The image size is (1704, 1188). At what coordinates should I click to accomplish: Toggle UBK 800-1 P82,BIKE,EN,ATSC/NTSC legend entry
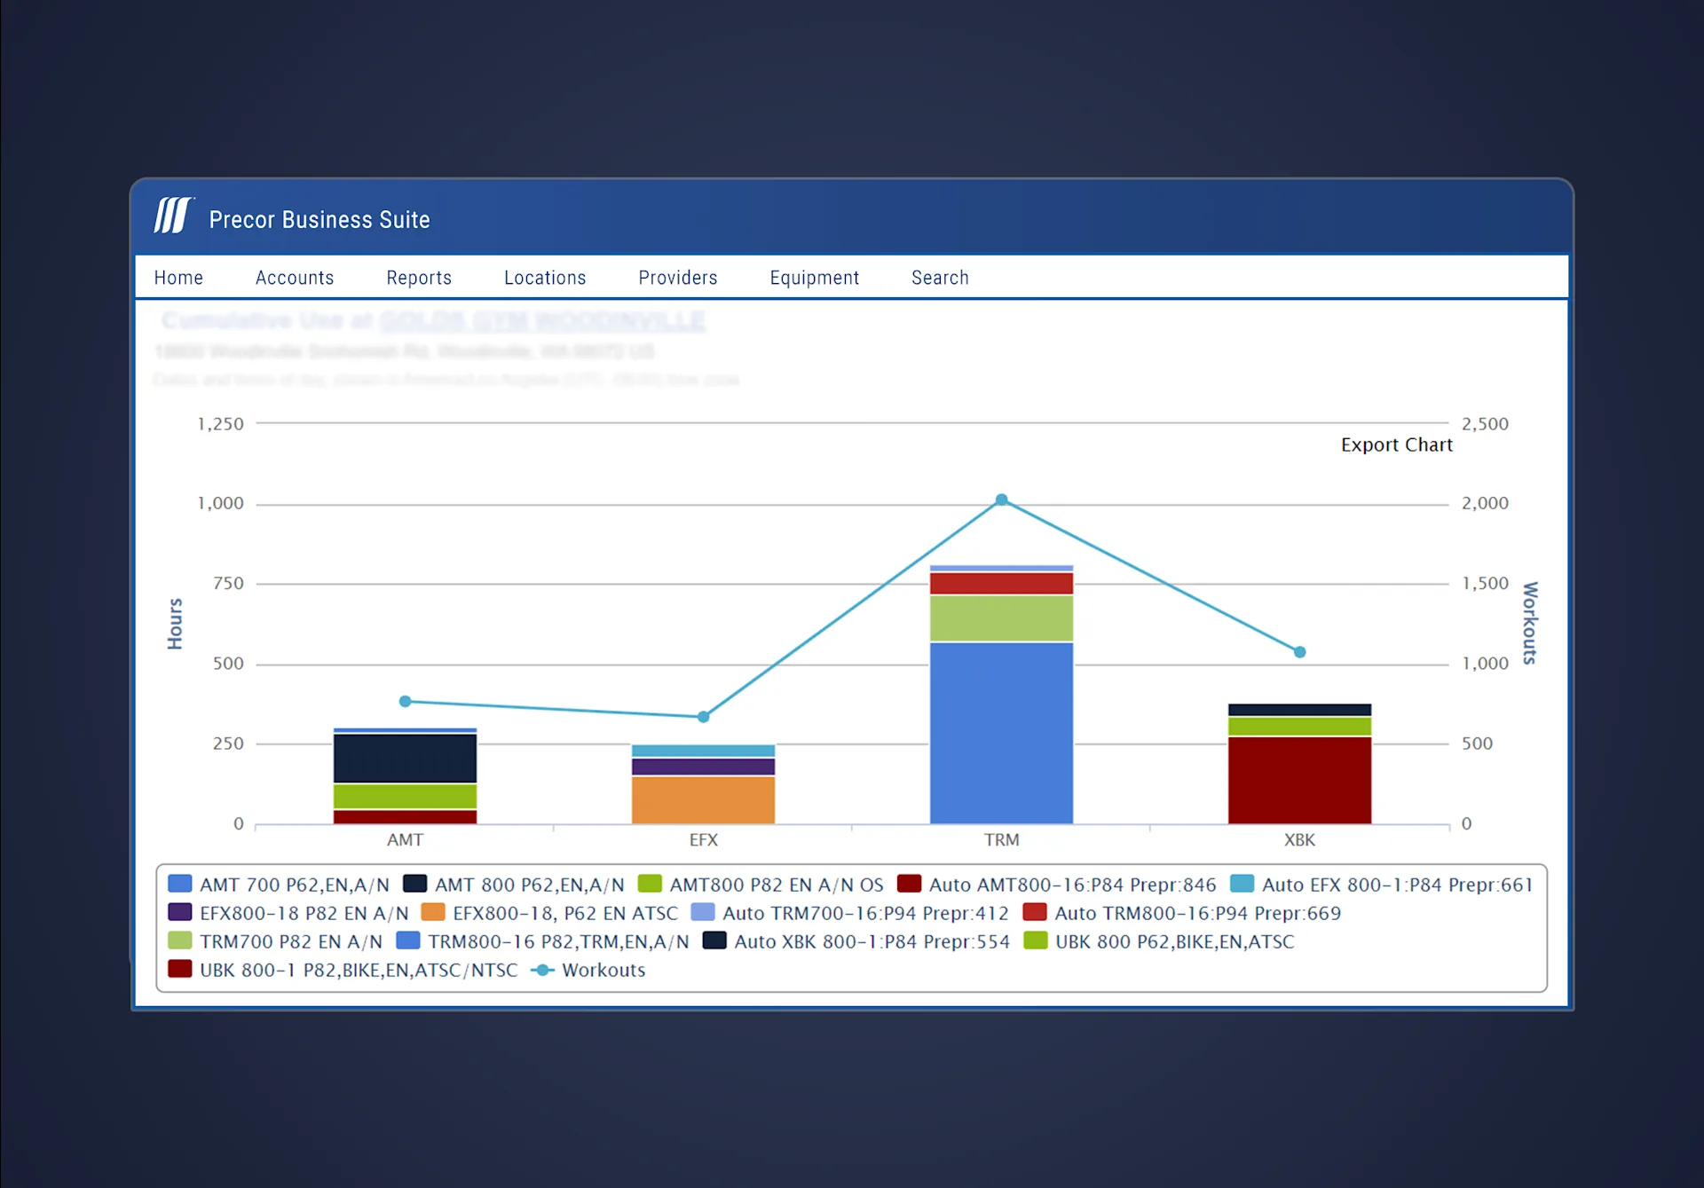pyautogui.click(x=343, y=970)
